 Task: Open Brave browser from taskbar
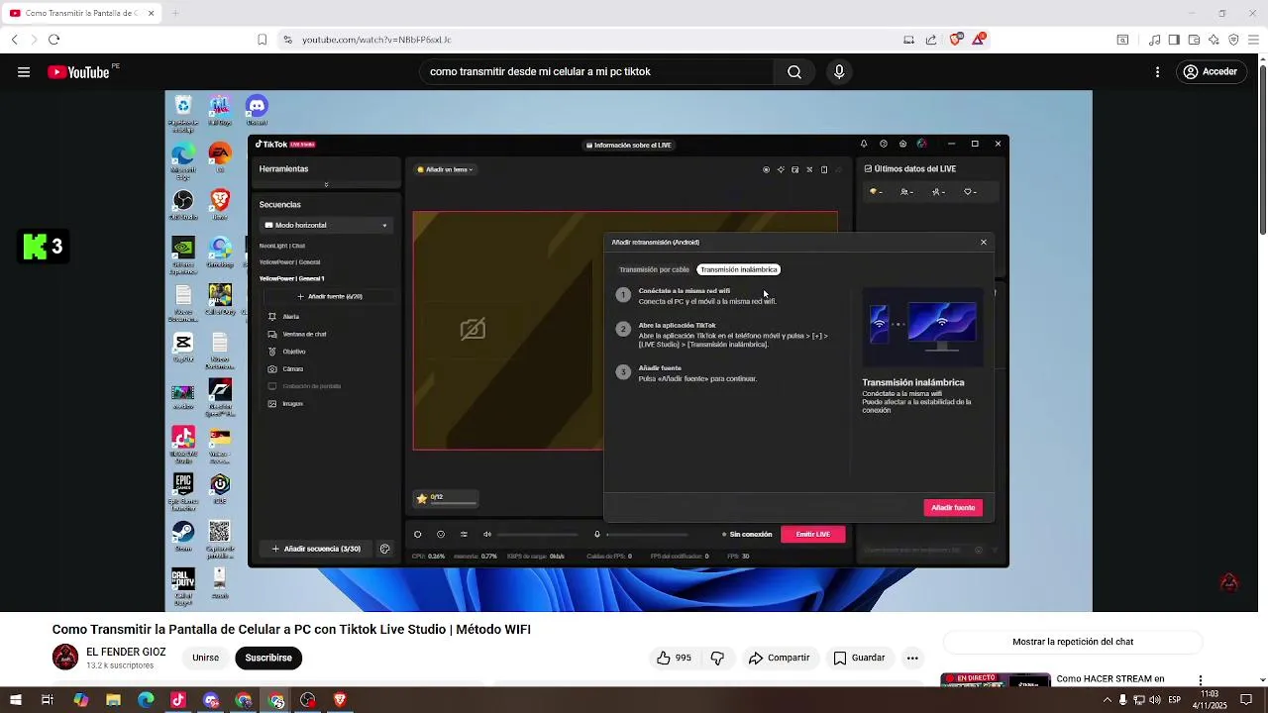[x=340, y=700]
